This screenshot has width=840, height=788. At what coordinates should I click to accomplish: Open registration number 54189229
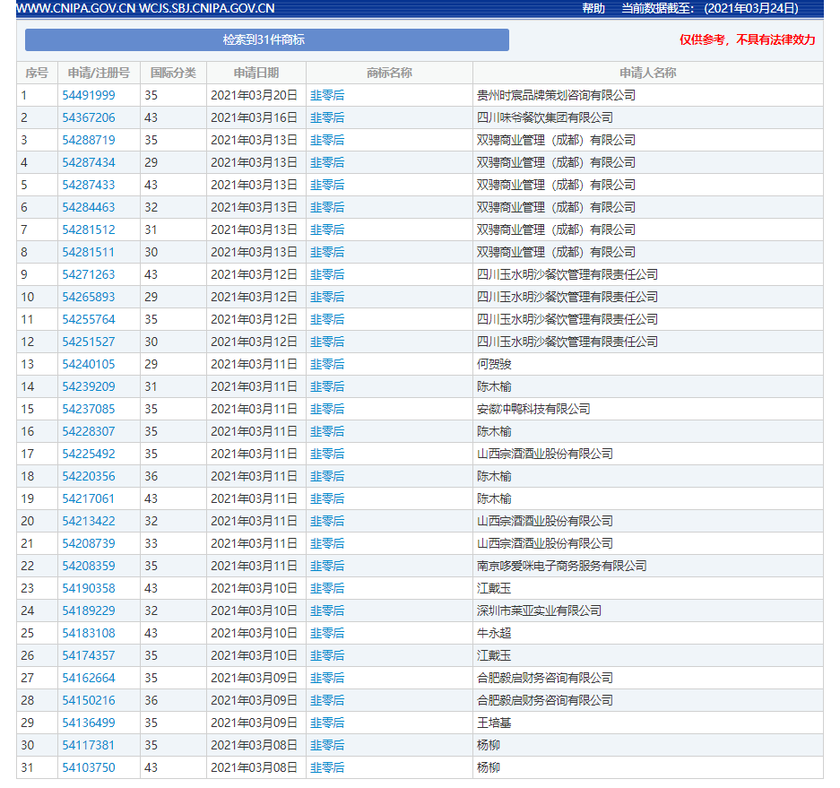89,611
